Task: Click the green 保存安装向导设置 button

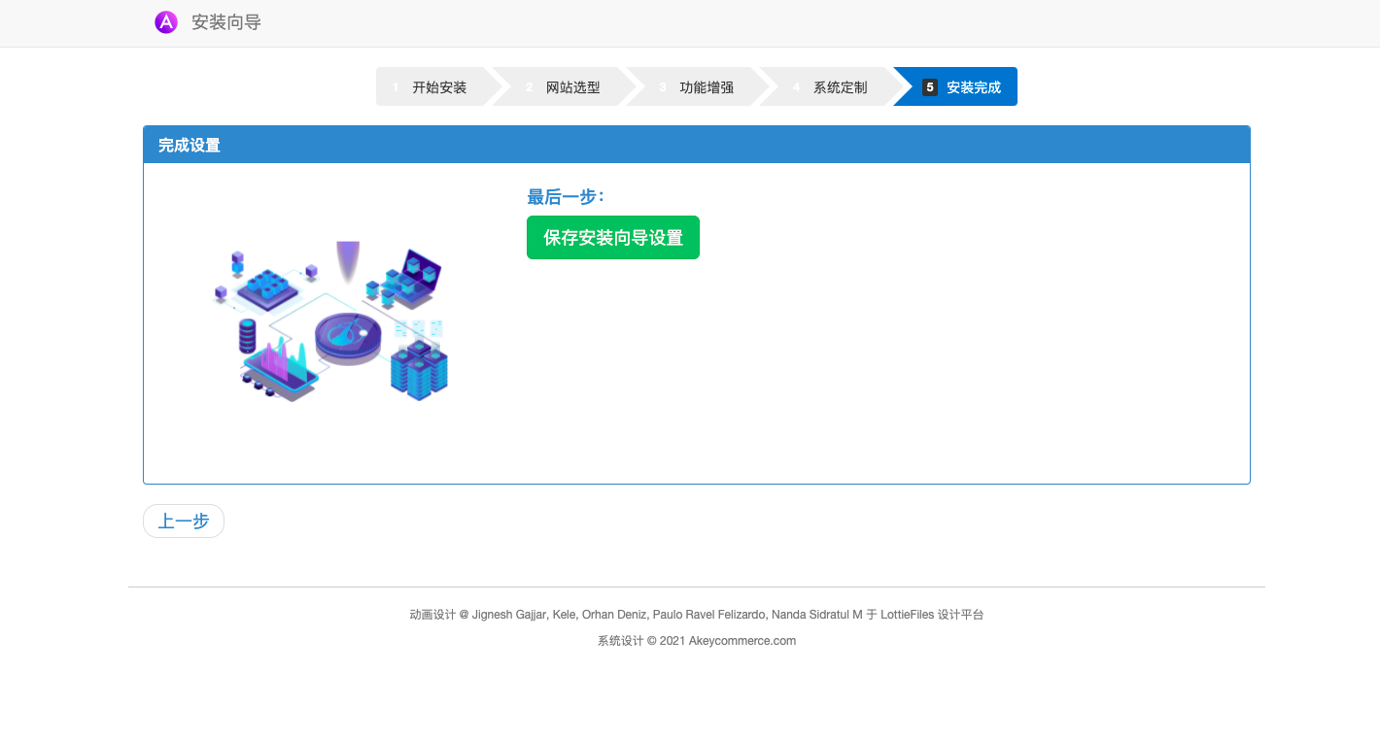Action: point(613,238)
